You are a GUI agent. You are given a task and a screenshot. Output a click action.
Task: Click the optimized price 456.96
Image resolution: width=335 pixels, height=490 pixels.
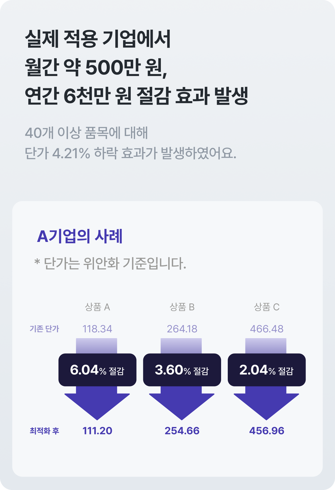(x=267, y=431)
